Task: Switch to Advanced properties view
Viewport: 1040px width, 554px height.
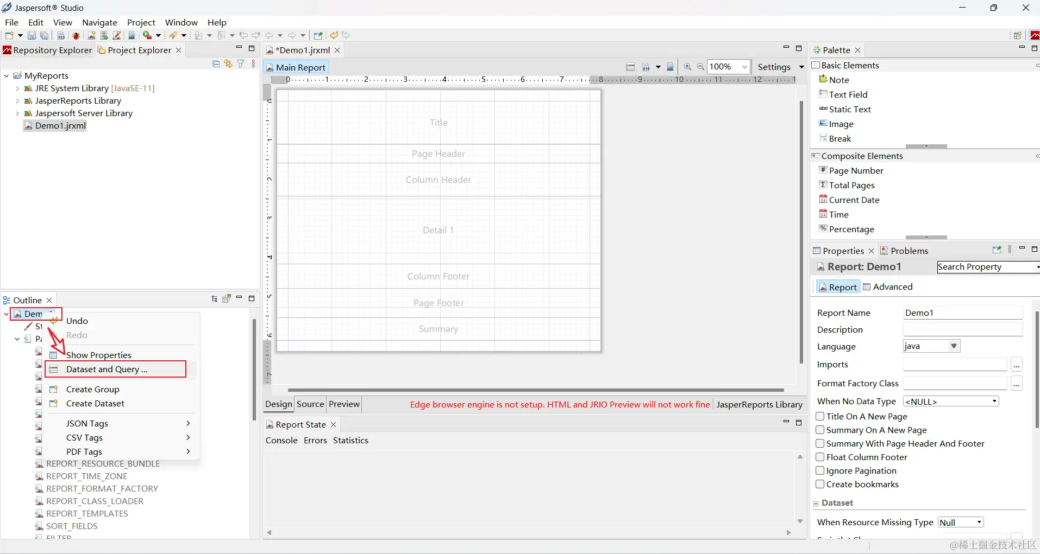Action: [888, 286]
